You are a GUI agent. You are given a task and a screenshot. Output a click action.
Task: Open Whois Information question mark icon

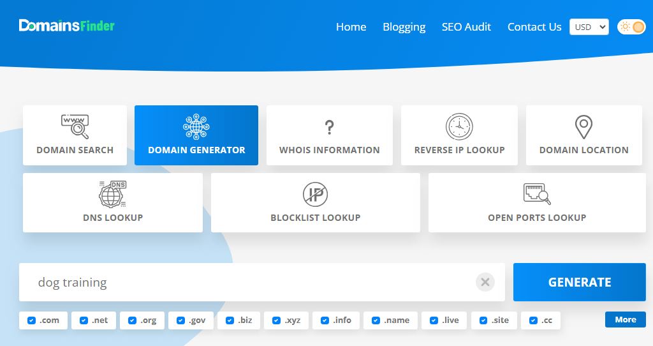pos(329,126)
